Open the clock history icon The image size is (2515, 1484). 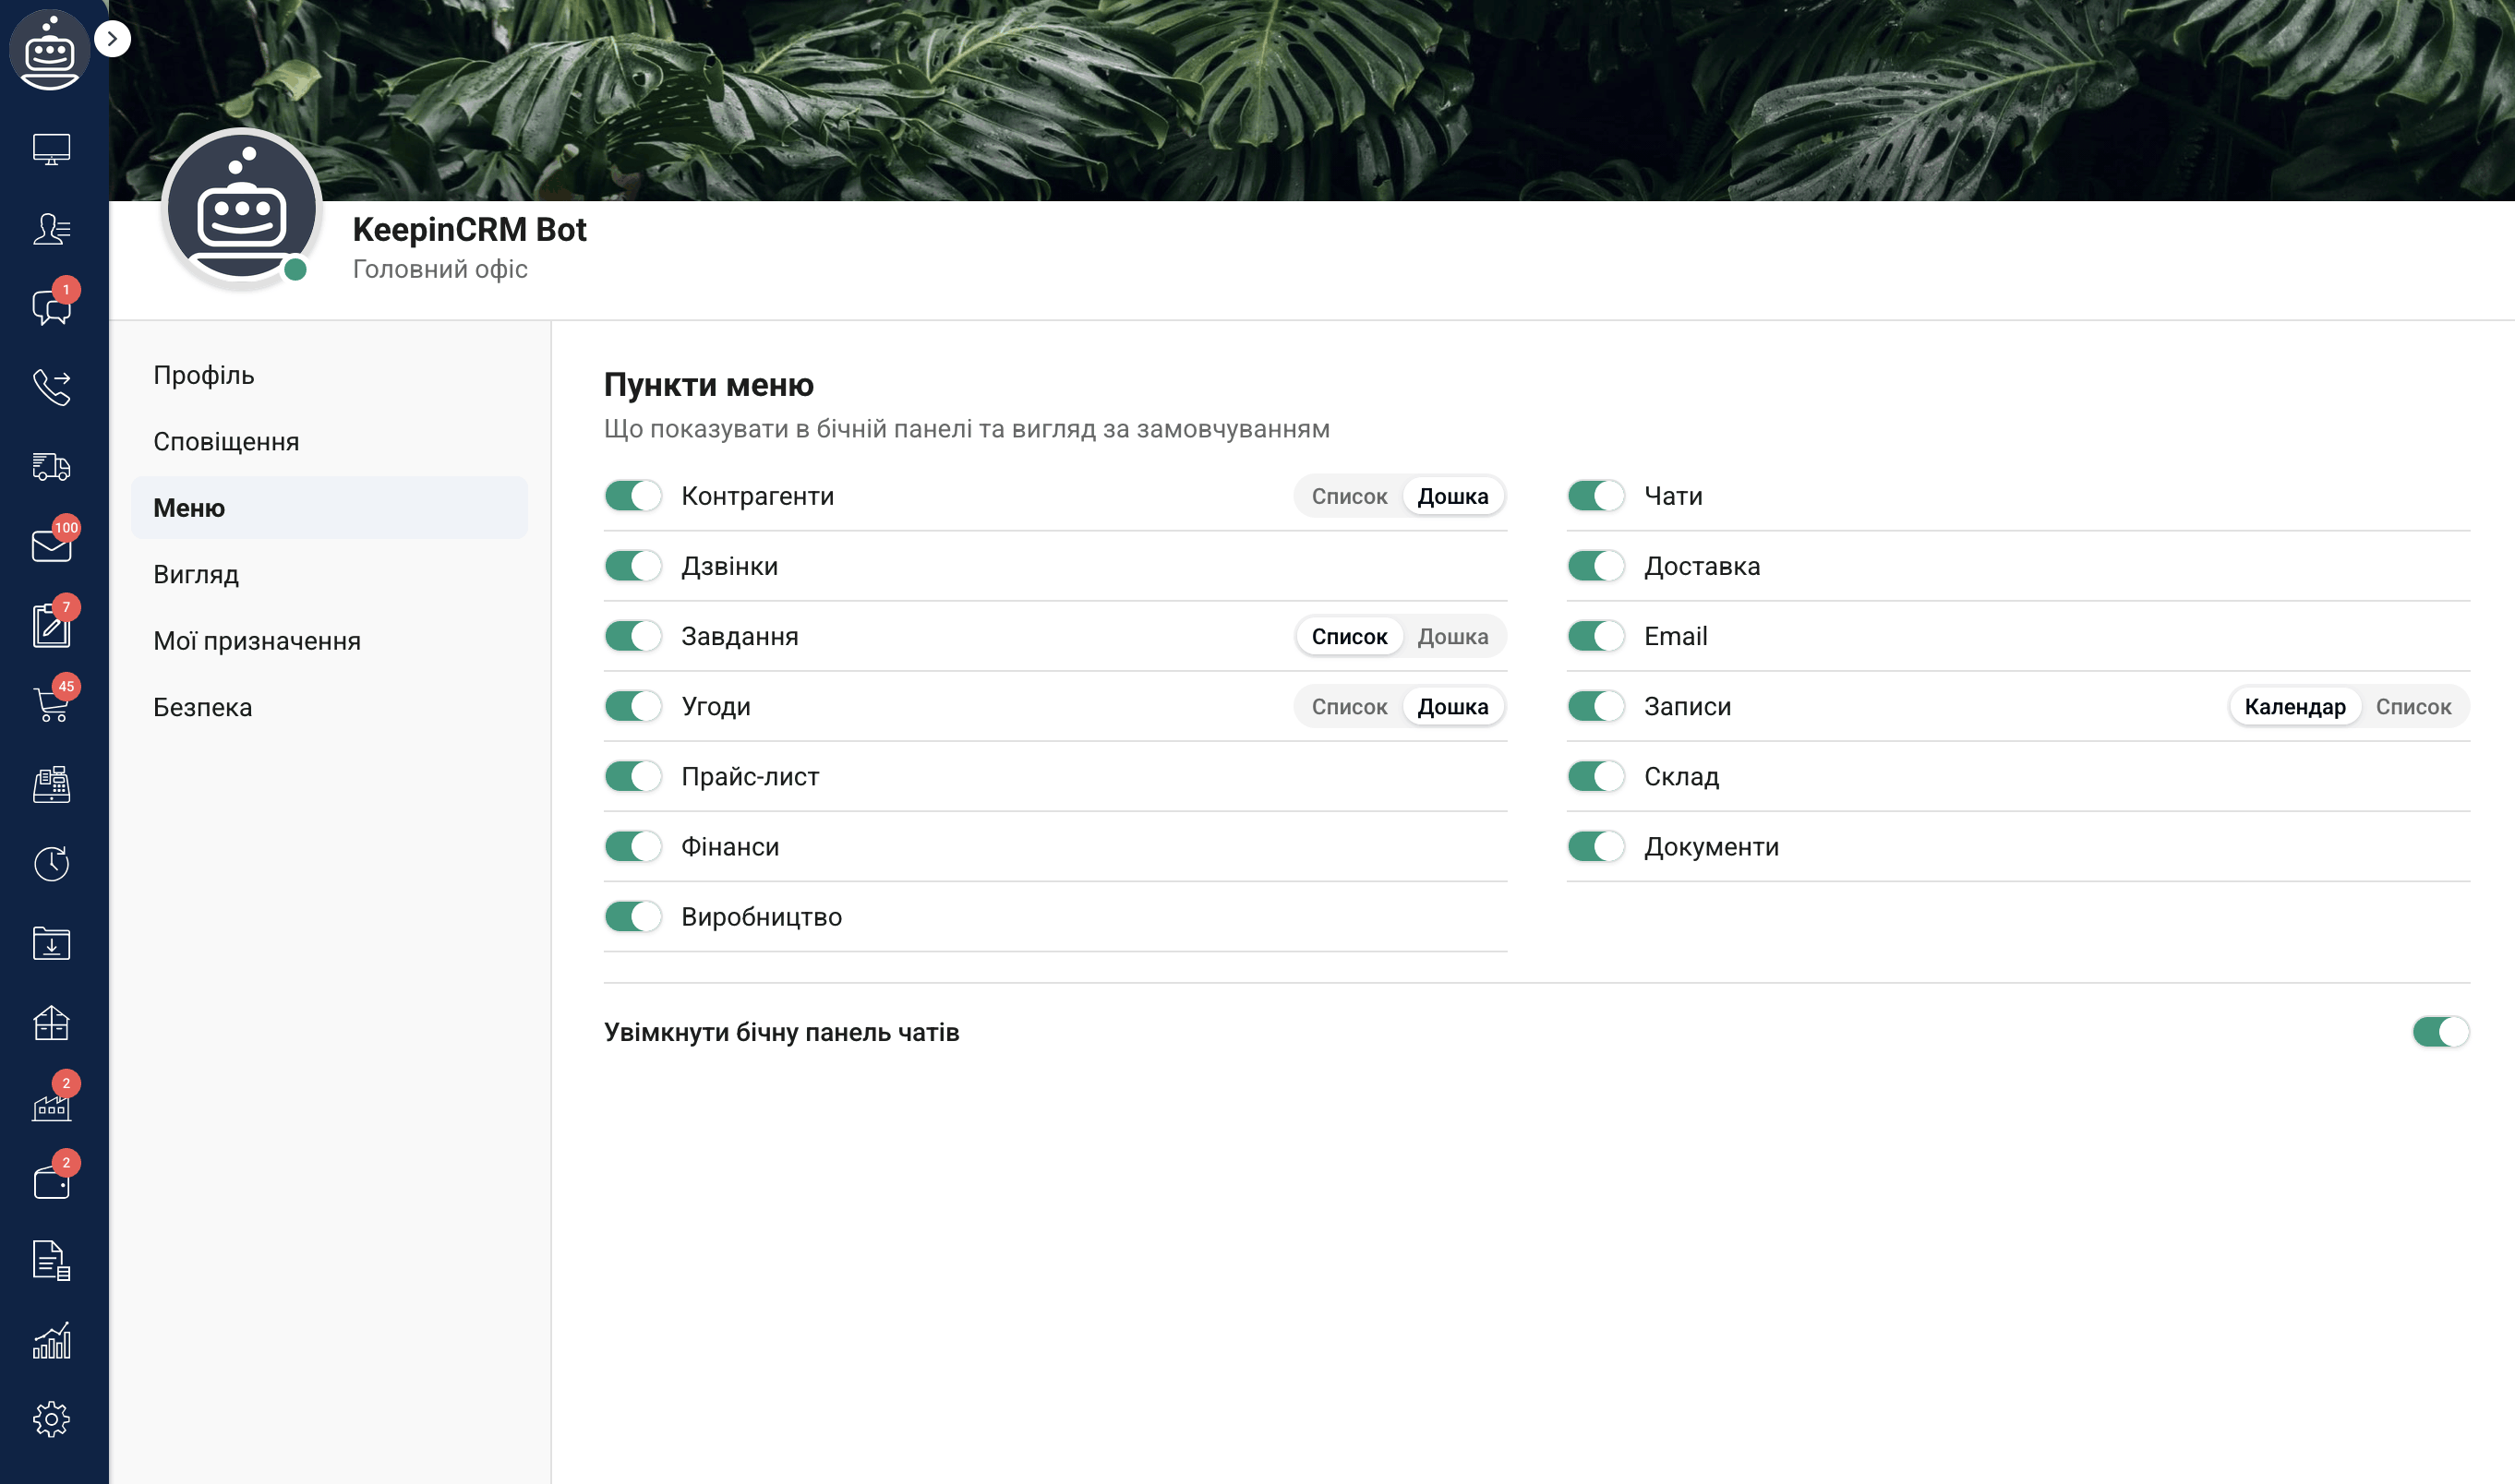click(51, 864)
